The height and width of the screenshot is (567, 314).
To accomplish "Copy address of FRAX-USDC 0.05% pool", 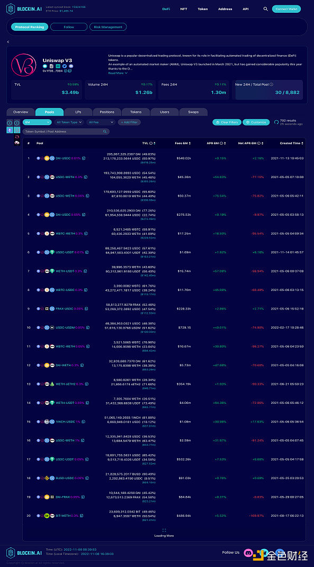I will point(87,309).
